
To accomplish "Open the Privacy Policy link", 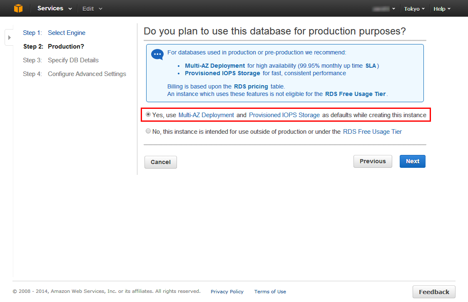I will pos(227,292).
